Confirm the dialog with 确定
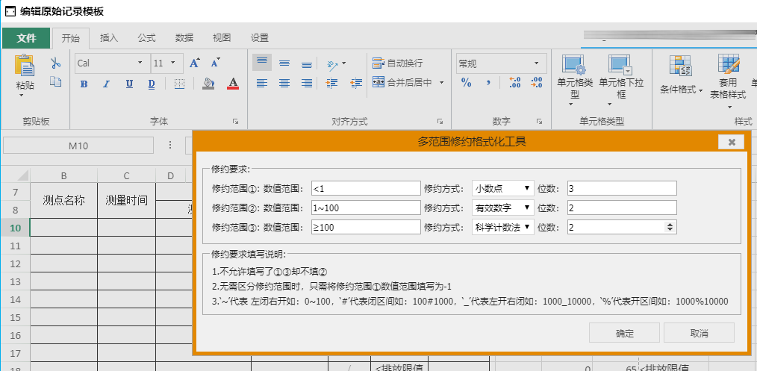757x371 pixels. click(x=624, y=334)
